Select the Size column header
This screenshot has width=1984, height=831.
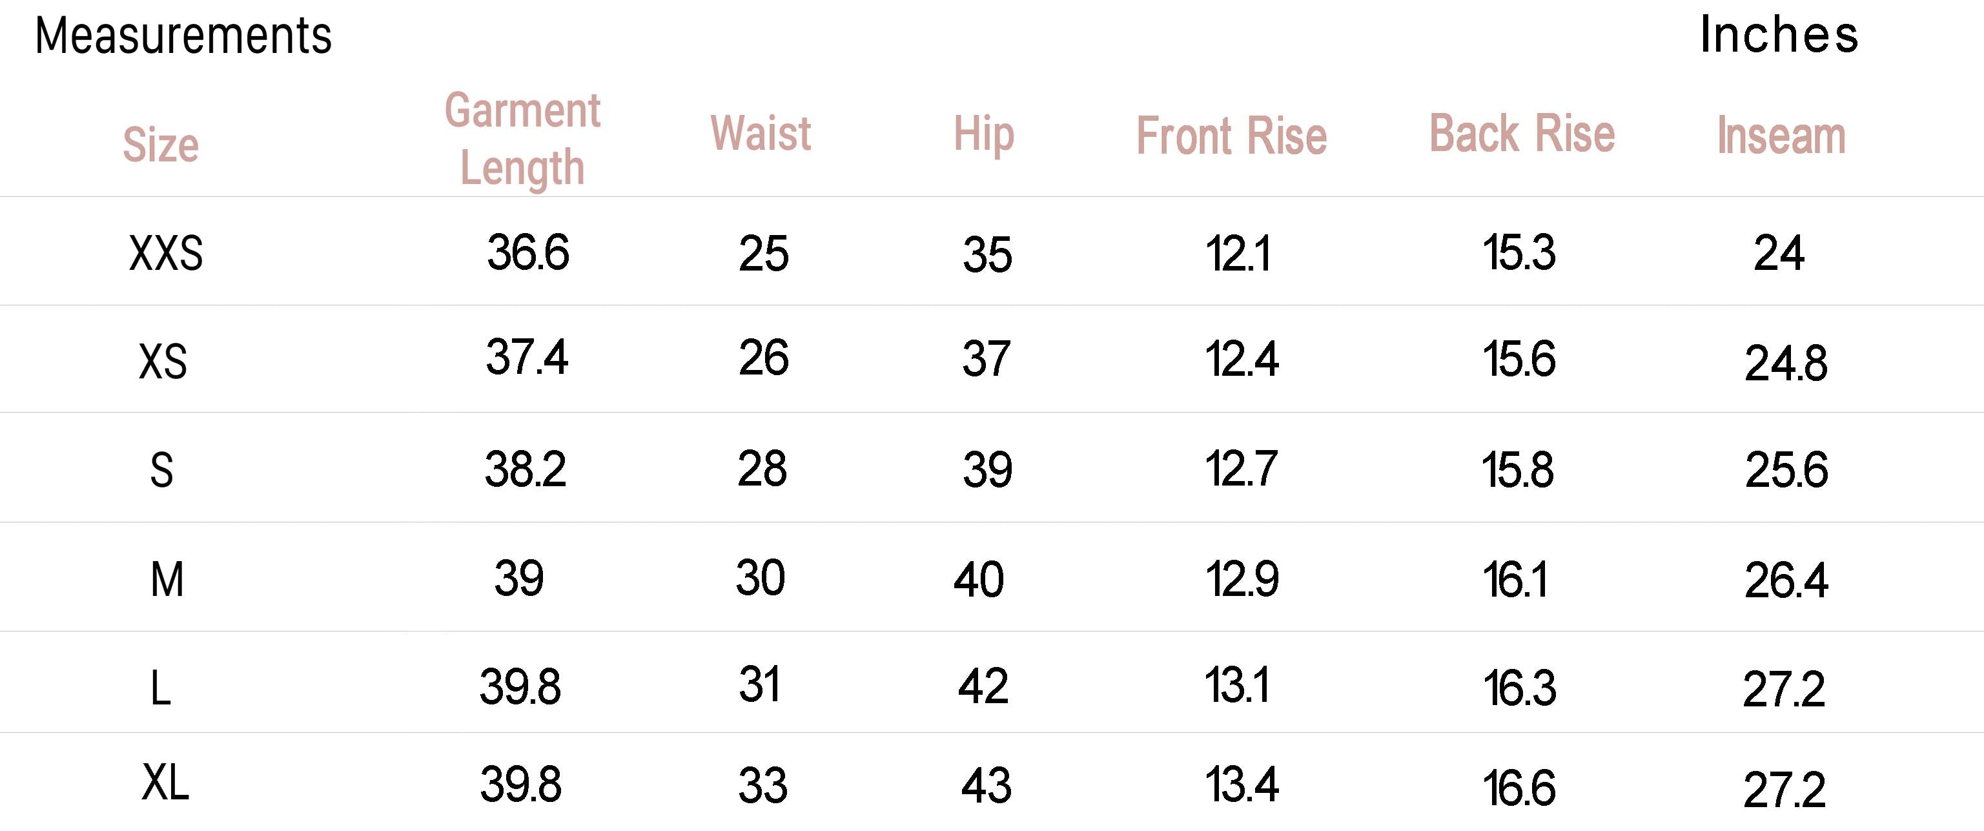point(161,145)
